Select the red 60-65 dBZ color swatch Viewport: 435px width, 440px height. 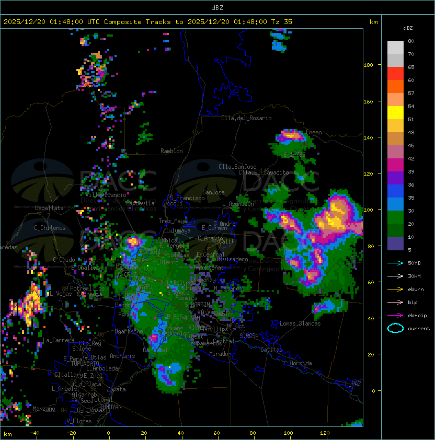pyautogui.click(x=395, y=74)
